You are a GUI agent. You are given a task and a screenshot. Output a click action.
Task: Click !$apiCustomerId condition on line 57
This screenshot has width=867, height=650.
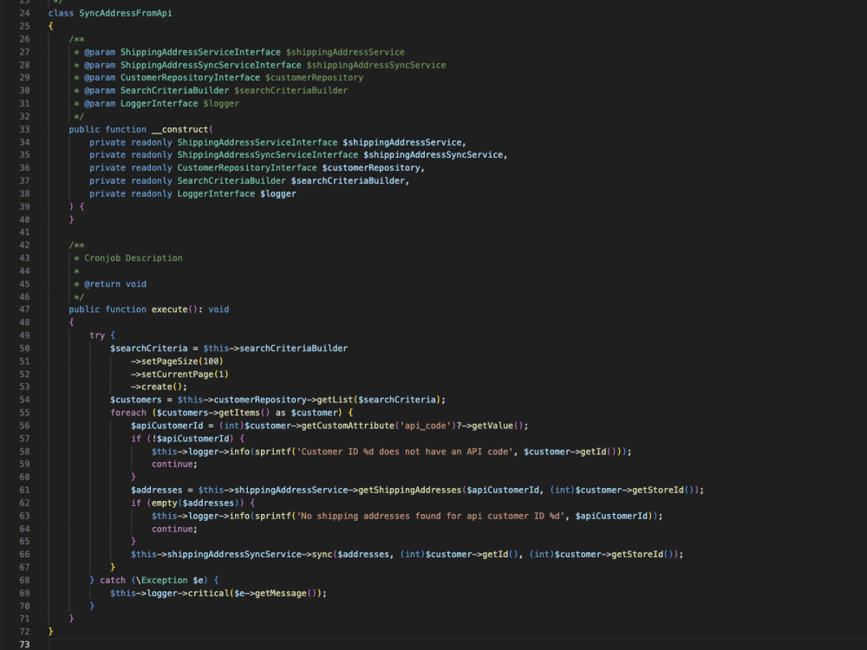(x=190, y=439)
